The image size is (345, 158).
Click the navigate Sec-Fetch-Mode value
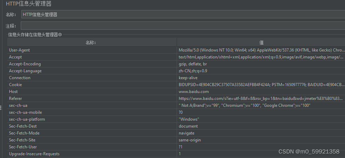coord(186,133)
